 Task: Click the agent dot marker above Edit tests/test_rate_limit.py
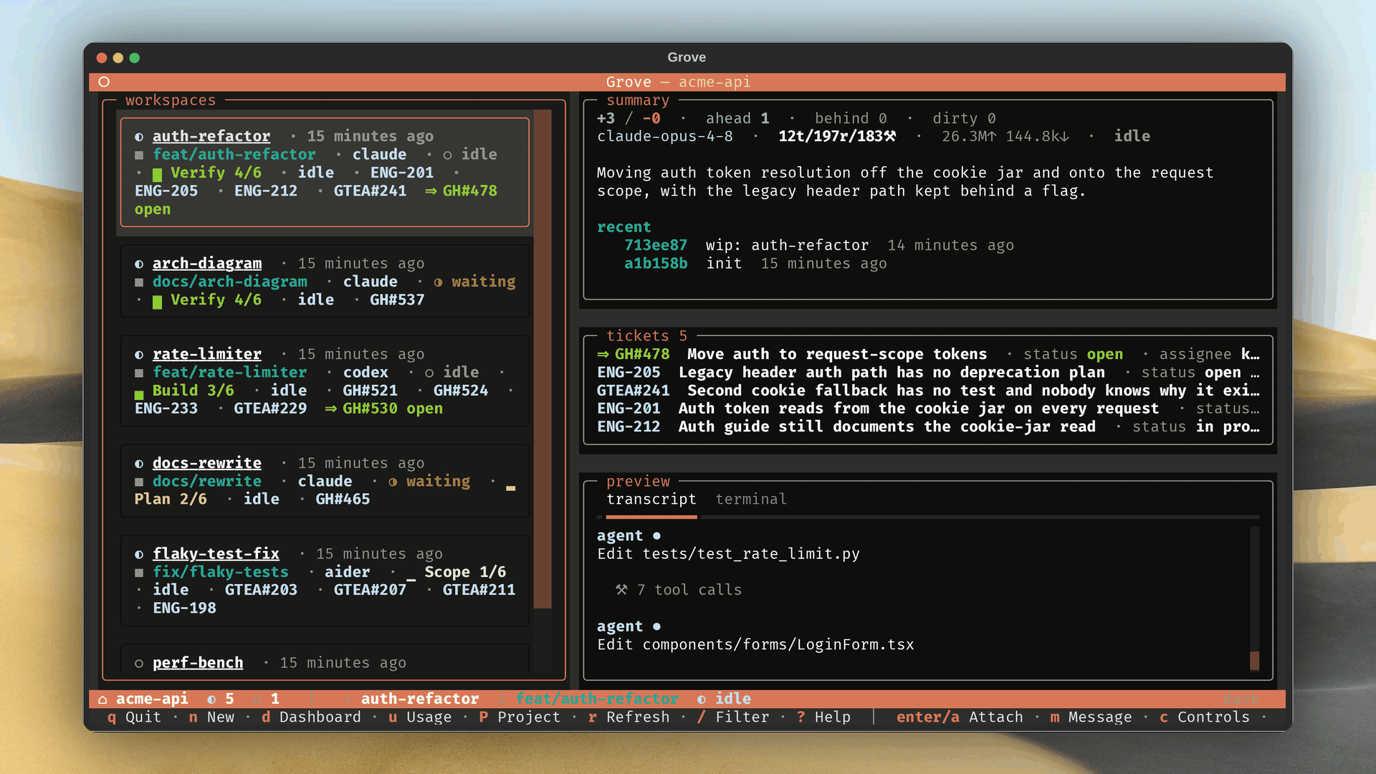(656, 535)
